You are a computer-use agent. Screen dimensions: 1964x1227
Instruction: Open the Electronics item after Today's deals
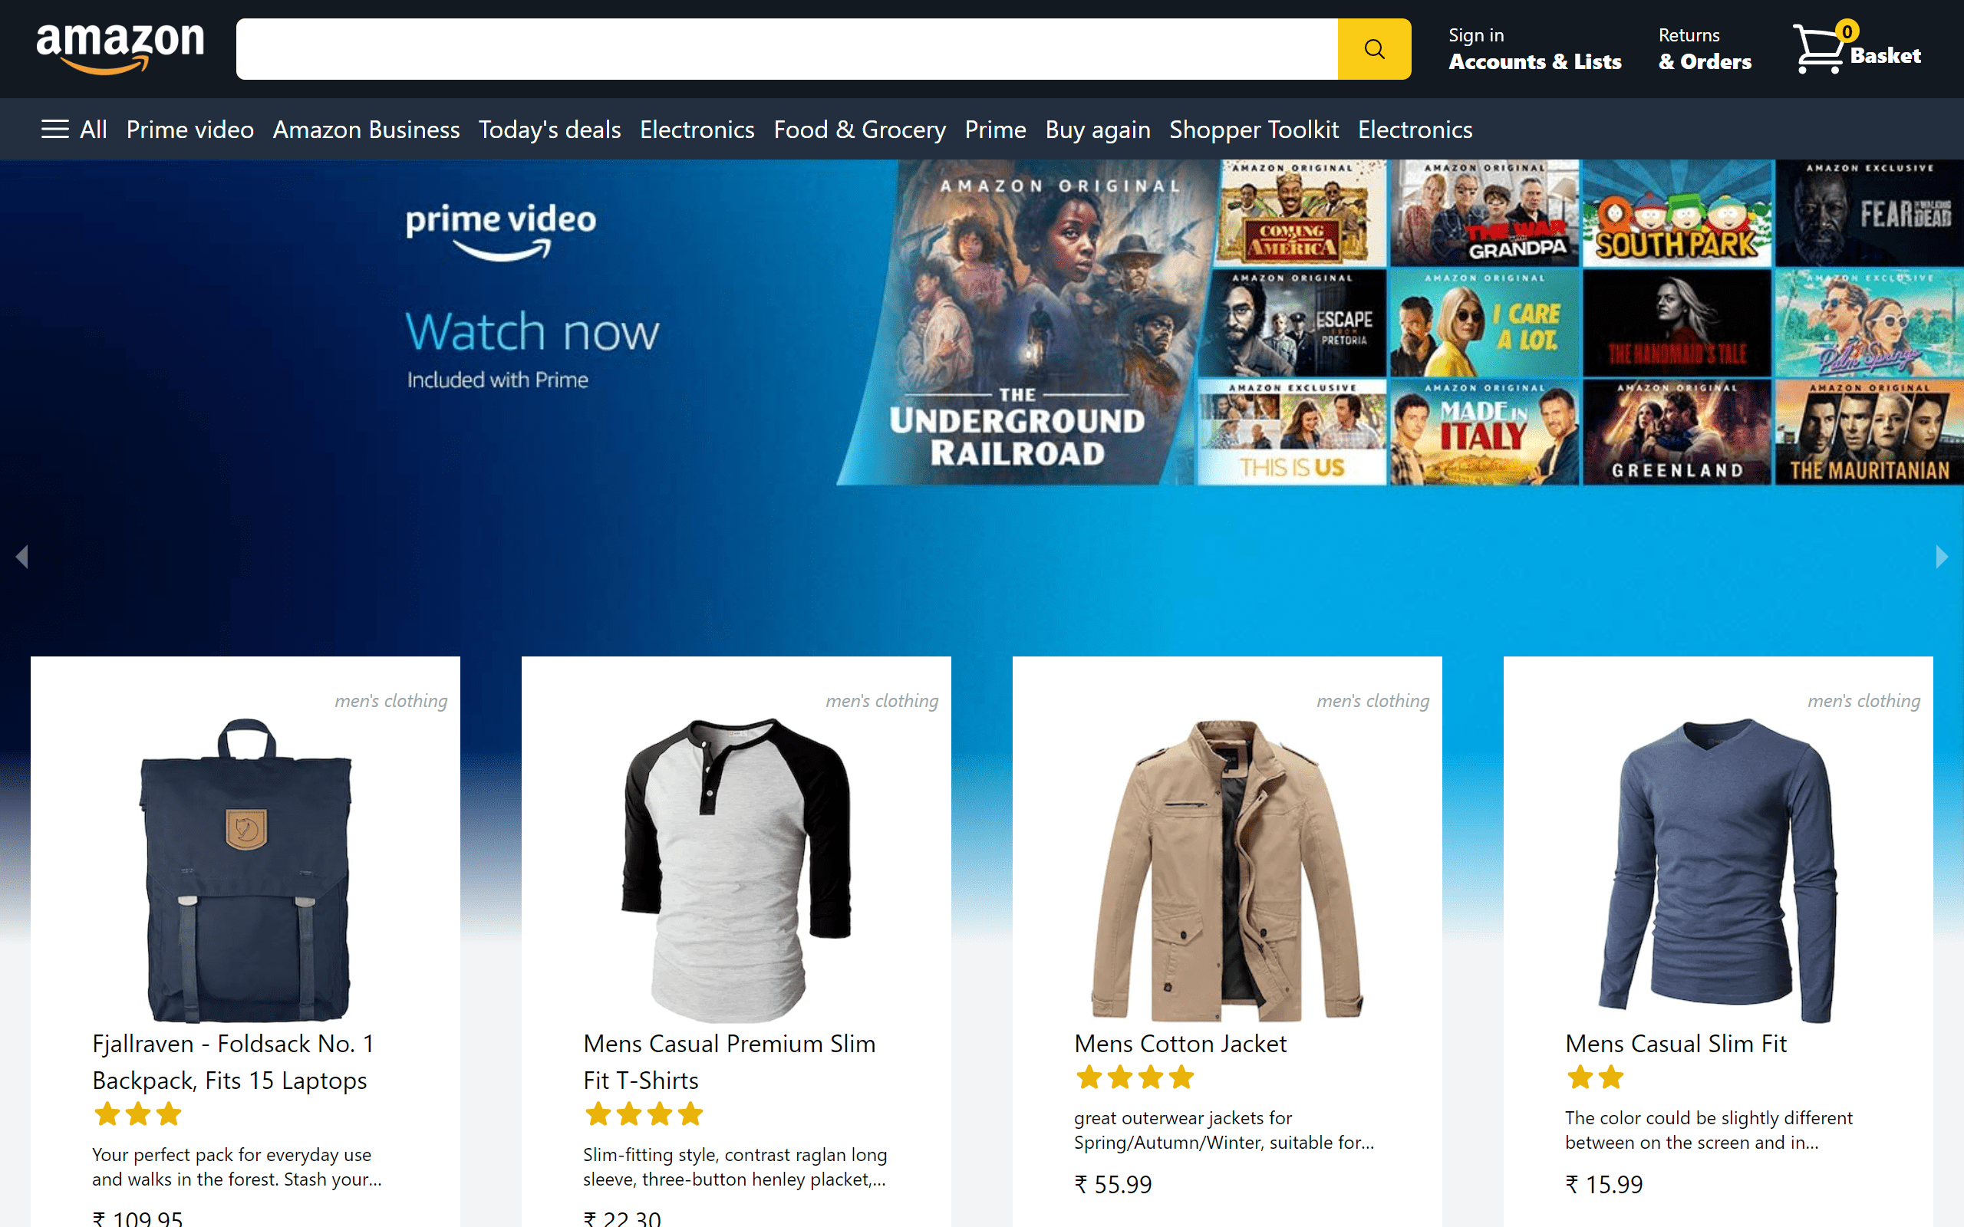pos(697,130)
